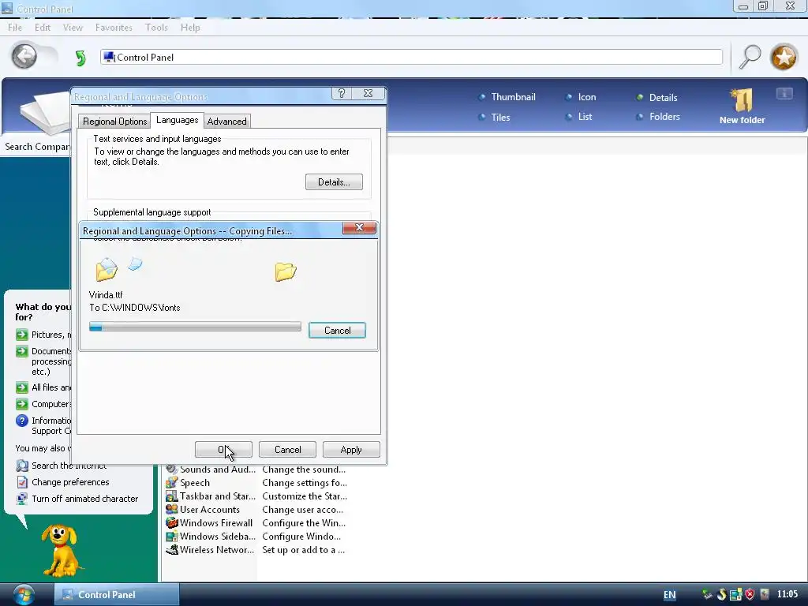Open the Taskbar and Start Menu icon
808x606 pixels.
click(x=171, y=496)
